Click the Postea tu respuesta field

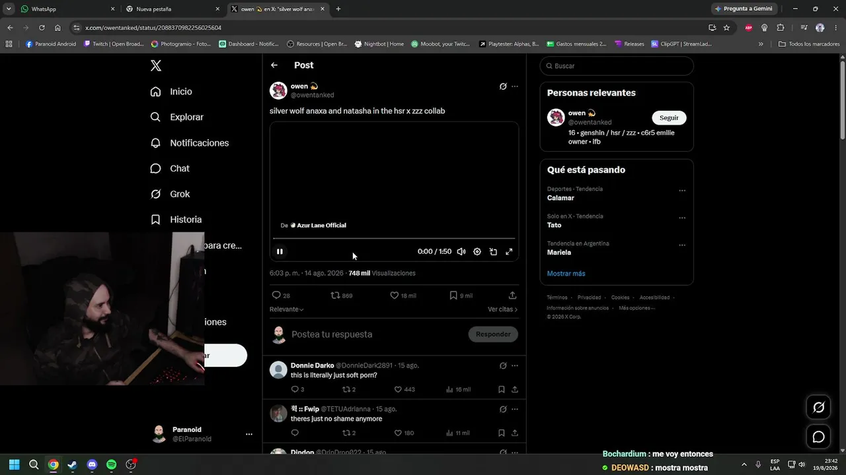pos(377,334)
